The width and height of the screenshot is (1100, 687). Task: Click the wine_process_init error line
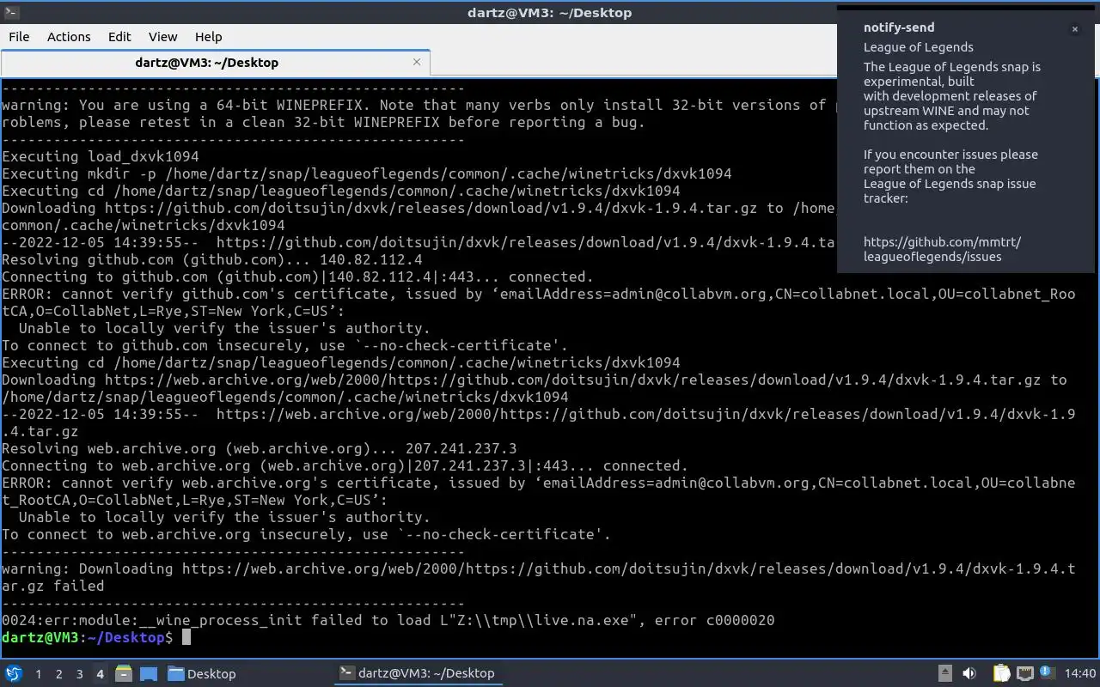(x=388, y=620)
